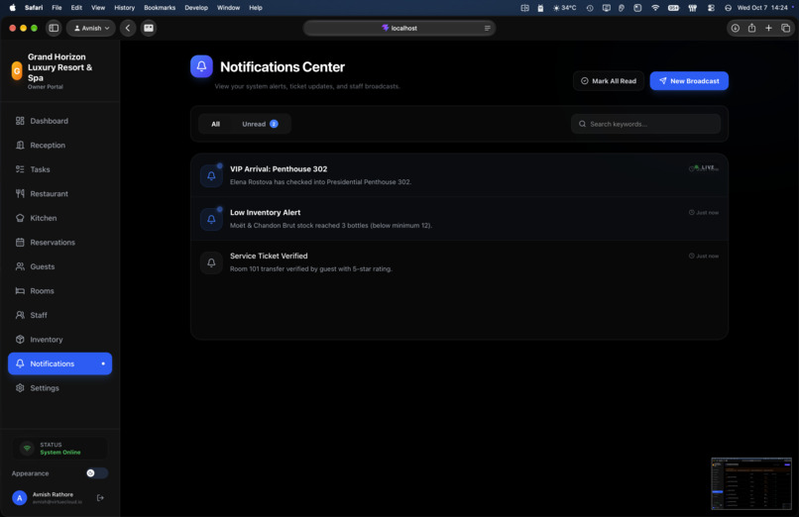The image size is (799, 517).
Task: Click the bell icon on VIP Arrival notification
Action: tap(211, 176)
